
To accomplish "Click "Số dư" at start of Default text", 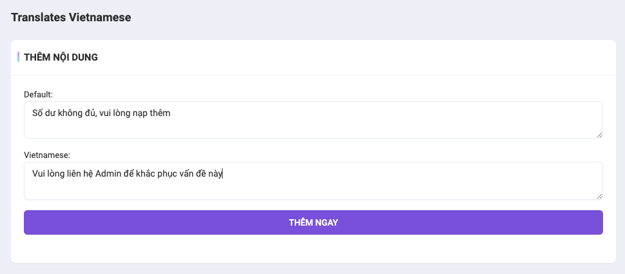I will pos(43,113).
